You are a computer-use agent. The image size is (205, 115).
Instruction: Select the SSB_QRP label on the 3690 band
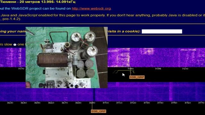coord(98,111)
